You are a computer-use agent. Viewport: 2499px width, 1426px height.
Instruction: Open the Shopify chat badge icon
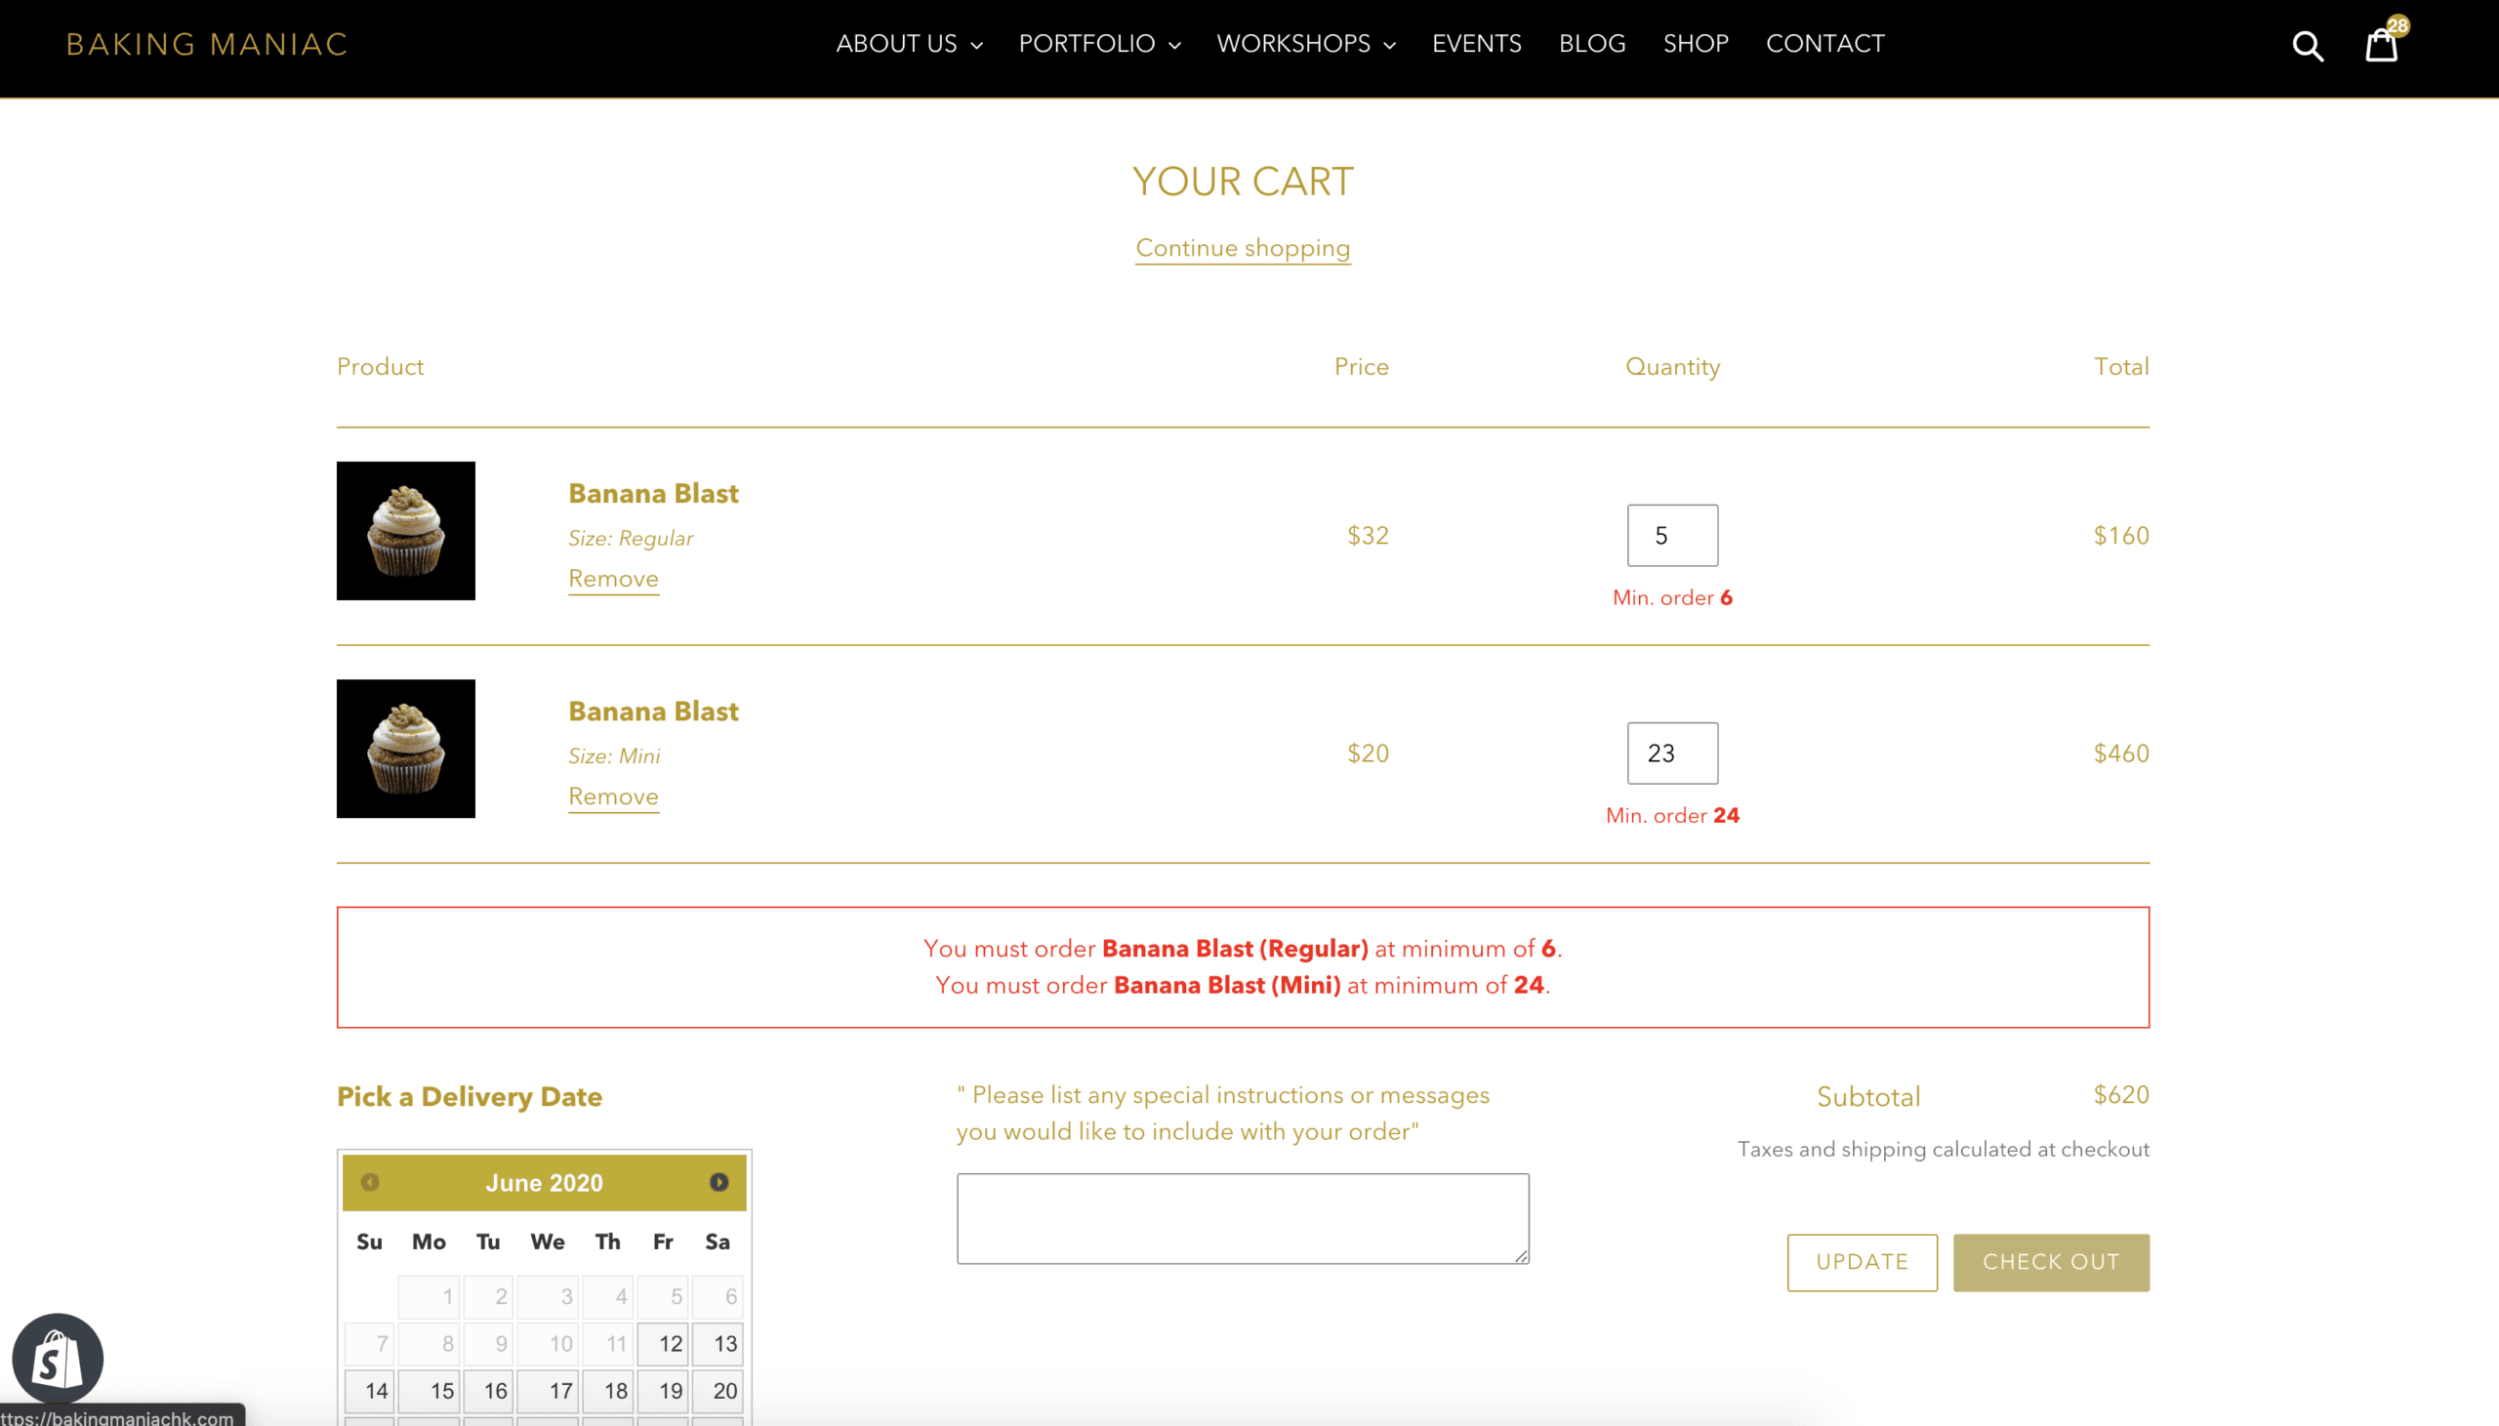(57, 1359)
